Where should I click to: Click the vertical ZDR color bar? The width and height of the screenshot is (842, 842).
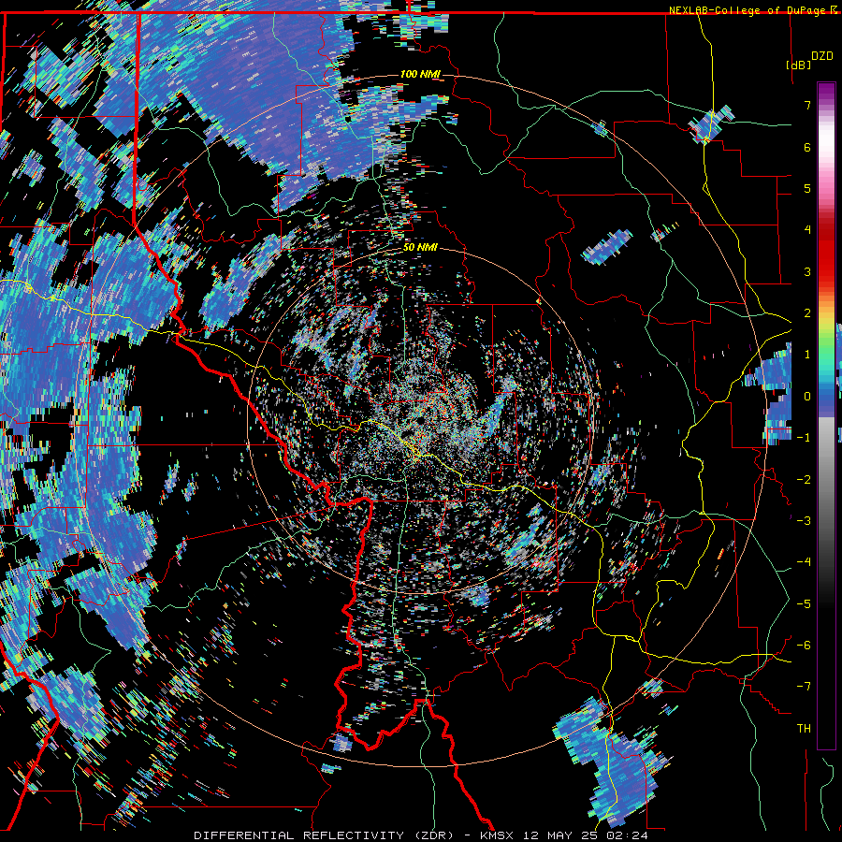coord(826,415)
